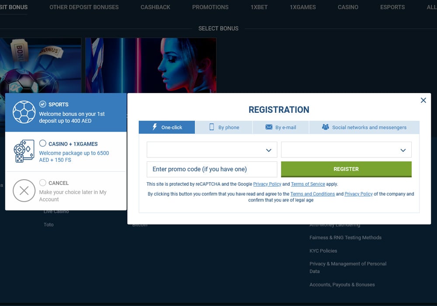The height and width of the screenshot is (306, 437).
Task: Switch to By e-mail registration tab
Action: [281, 127]
